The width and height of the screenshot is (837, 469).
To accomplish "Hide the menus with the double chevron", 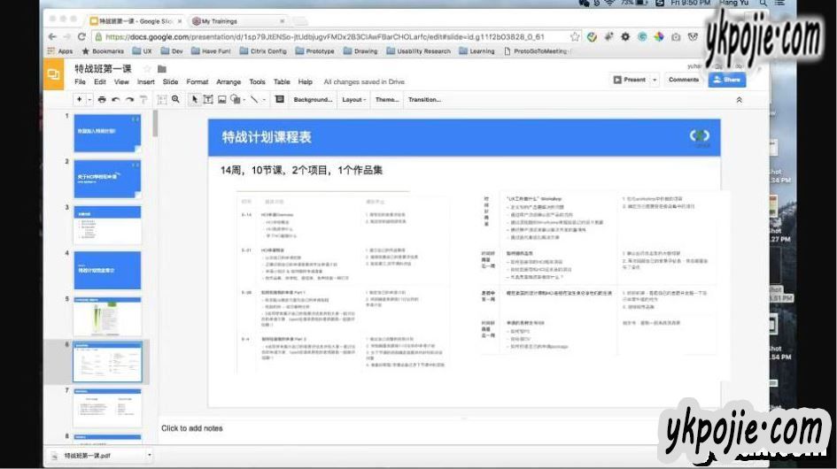I will tap(739, 100).
